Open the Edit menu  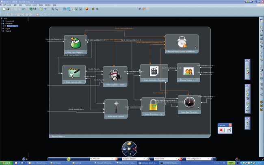(x=15, y=5)
